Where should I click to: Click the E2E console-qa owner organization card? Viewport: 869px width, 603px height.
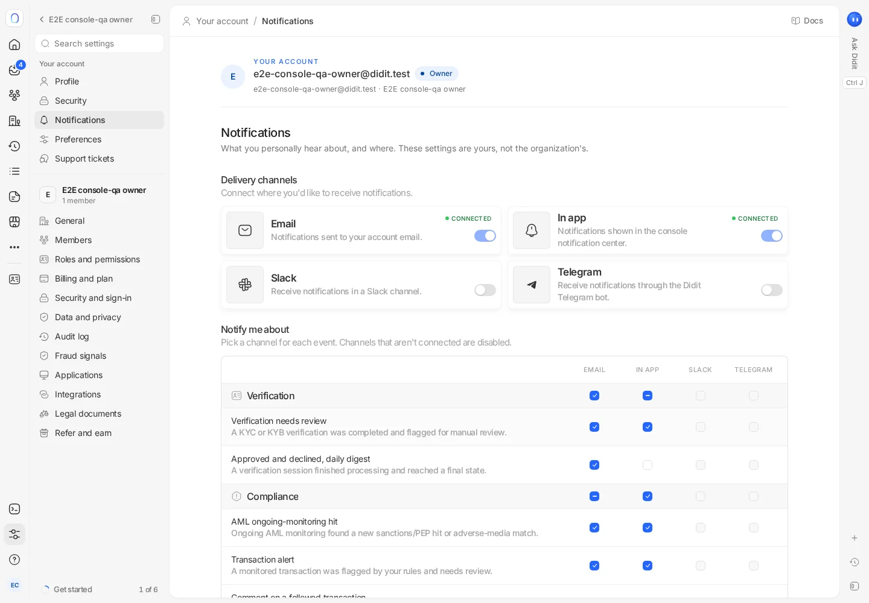pyautogui.click(x=99, y=195)
